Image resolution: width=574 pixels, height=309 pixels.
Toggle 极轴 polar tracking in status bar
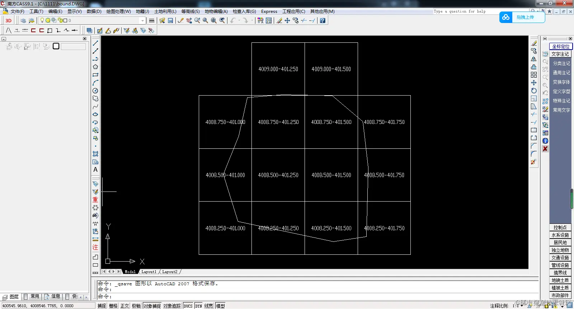[x=136, y=306]
